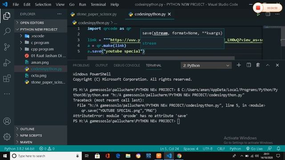Open the Accounts icon in activity bar
Image resolution: width=285 pixels, height=160 pixels.
coord(7,121)
